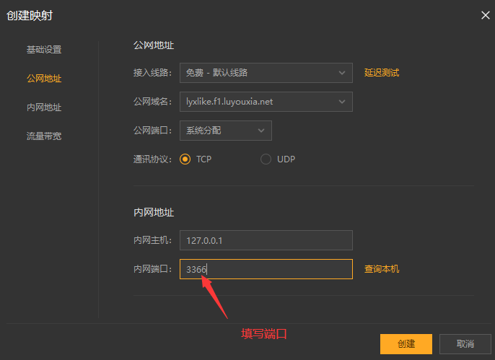This screenshot has height=360, width=495.
Task: Select the UDP protocol radio button
Action: (x=266, y=159)
